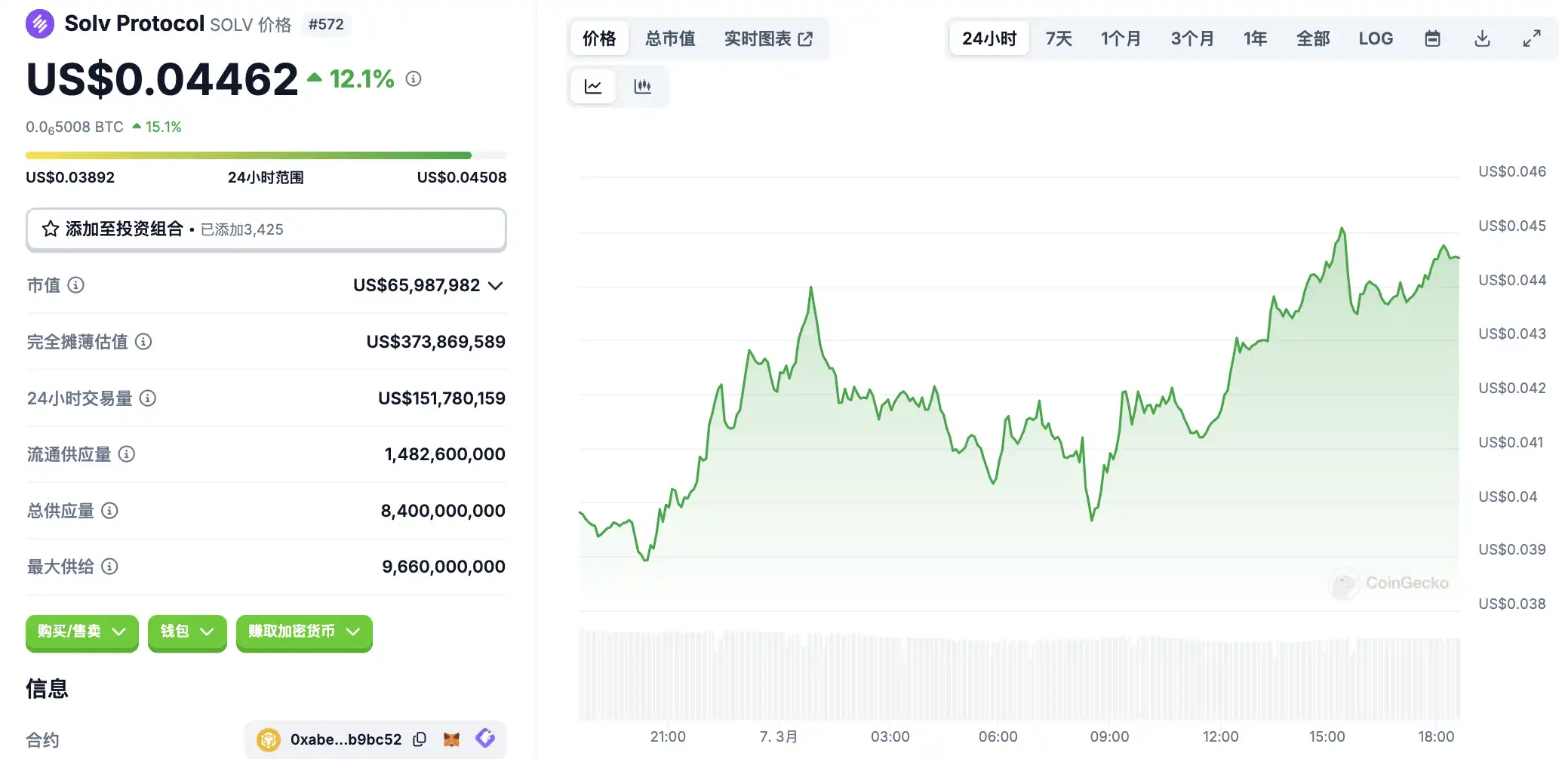Screen dimensions: 1562x759
Task: Select the line chart view icon
Action: coord(593,86)
